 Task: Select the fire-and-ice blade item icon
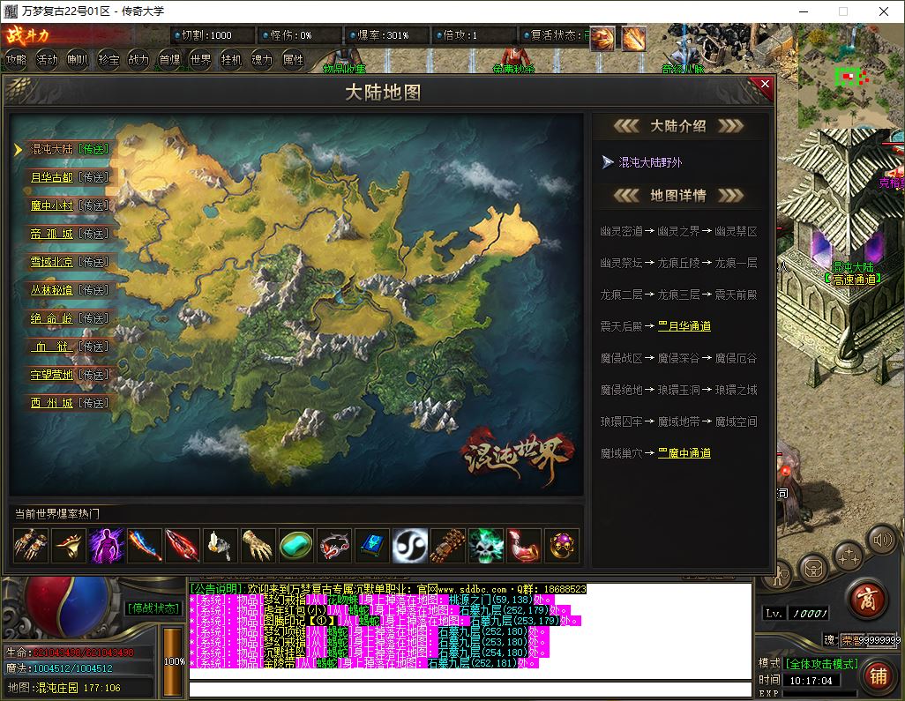[x=145, y=545]
